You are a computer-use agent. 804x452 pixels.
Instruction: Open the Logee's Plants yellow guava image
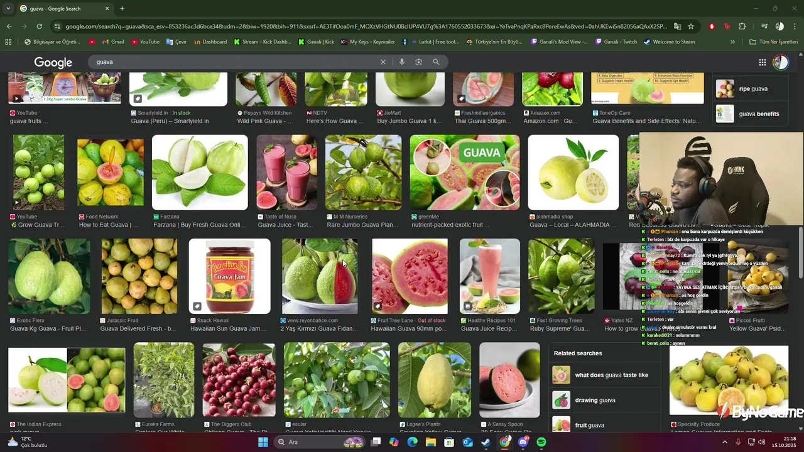(435, 380)
